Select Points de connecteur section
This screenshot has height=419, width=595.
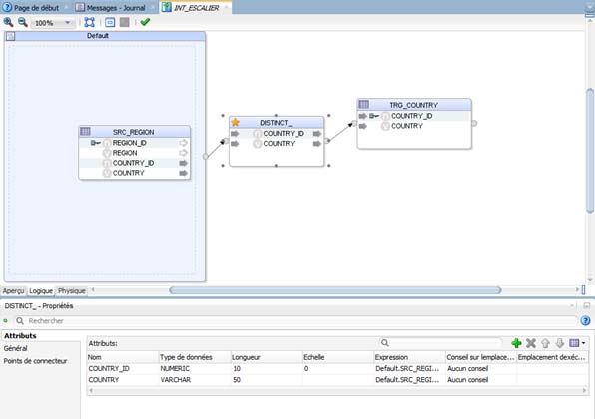[35, 361]
